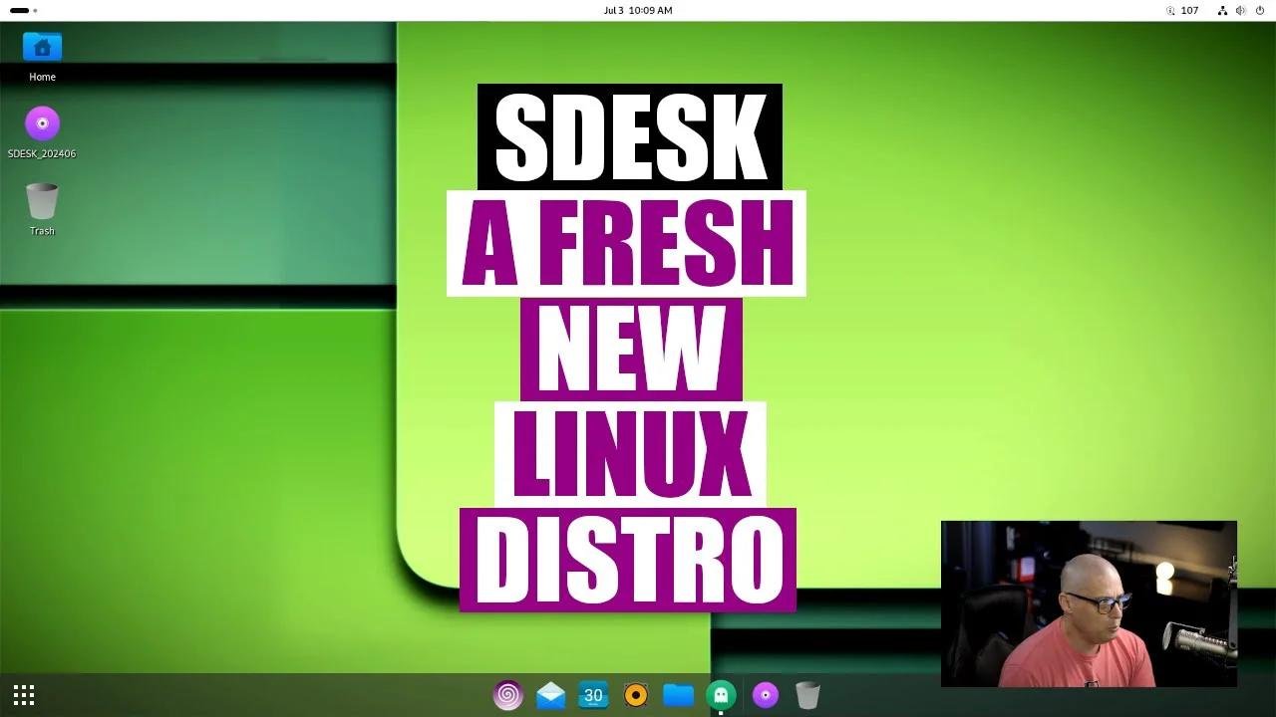Image resolution: width=1276 pixels, height=717 pixels.
Task: Launch the mail client from the dock
Action: [x=550, y=695]
